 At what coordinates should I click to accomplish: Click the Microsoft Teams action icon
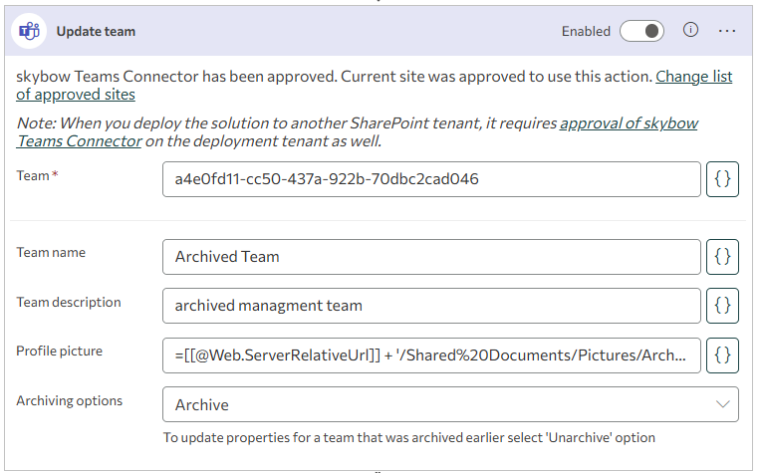[29, 31]
